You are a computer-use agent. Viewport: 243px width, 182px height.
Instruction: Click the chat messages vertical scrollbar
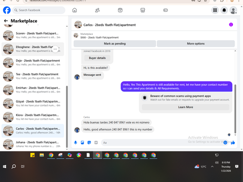pos(235,109)
